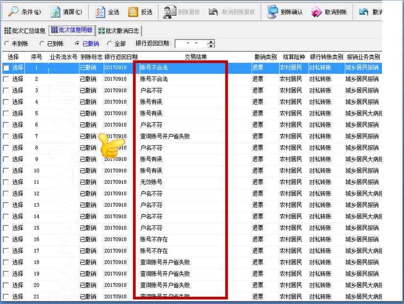
Task: Click the 清屏 clear screen icon
Action: point(56,12)
